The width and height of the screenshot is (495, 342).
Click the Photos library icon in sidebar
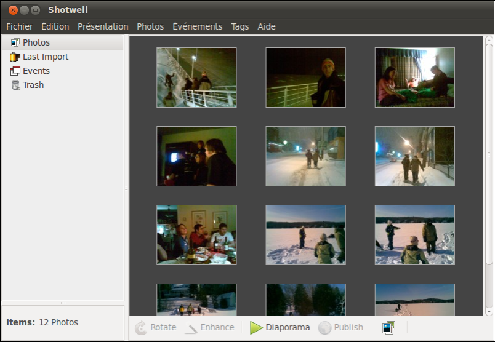[x=15, y=42]
